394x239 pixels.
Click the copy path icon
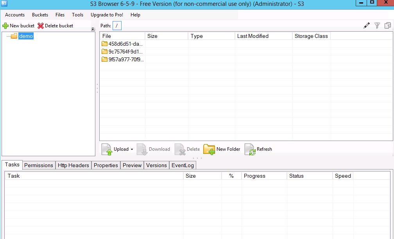click(388, 25)
